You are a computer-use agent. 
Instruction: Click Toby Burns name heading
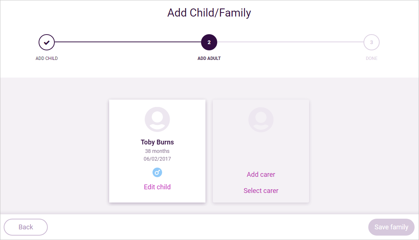[x=157, y=142]
